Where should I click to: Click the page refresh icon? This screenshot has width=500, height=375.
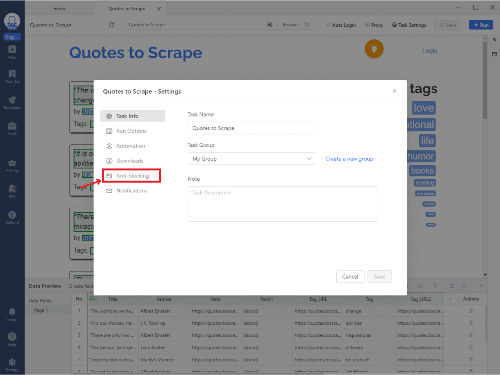click(x=111, y=25)
